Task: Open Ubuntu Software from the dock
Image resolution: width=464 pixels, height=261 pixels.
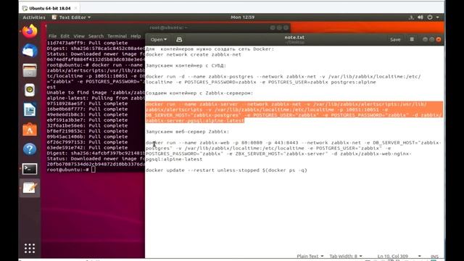Action: 30,129
